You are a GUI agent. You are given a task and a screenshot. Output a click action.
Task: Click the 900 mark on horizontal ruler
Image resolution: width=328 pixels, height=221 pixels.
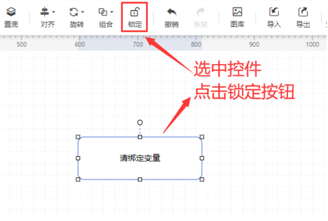[254, 44]
